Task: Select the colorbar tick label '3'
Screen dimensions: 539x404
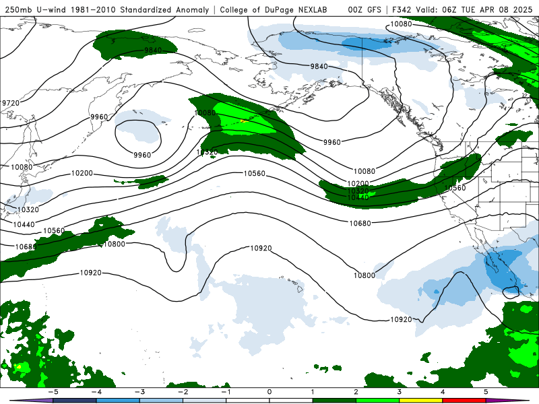Action: [x=399, y=392]
